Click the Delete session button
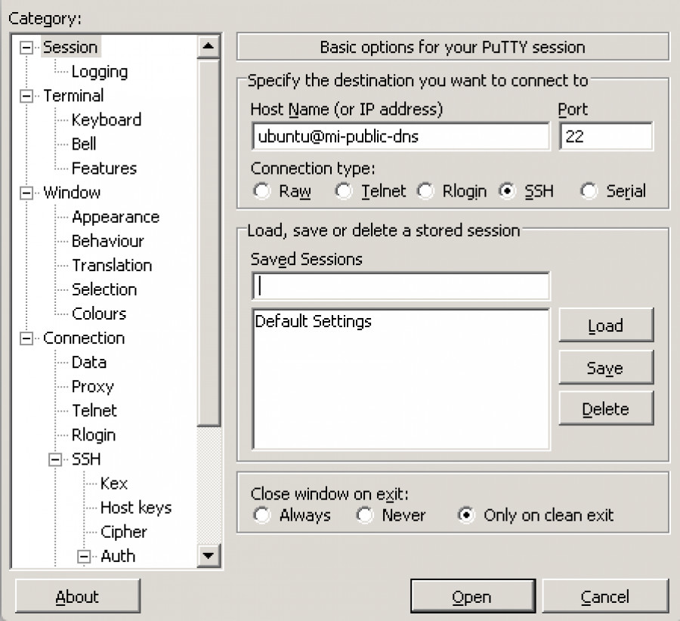Screen dimensions: 680x621 coord(606,409)
